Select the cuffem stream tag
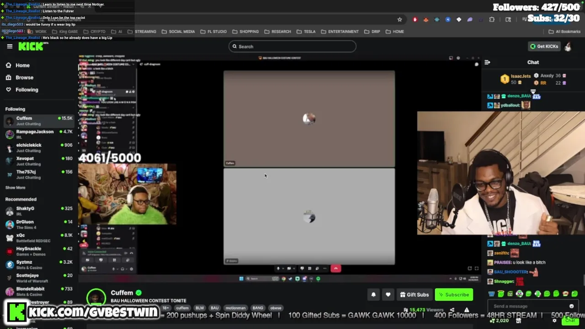The height and width of the screenshot is (329, 585). pyautogui.click(x=182, y=308)
